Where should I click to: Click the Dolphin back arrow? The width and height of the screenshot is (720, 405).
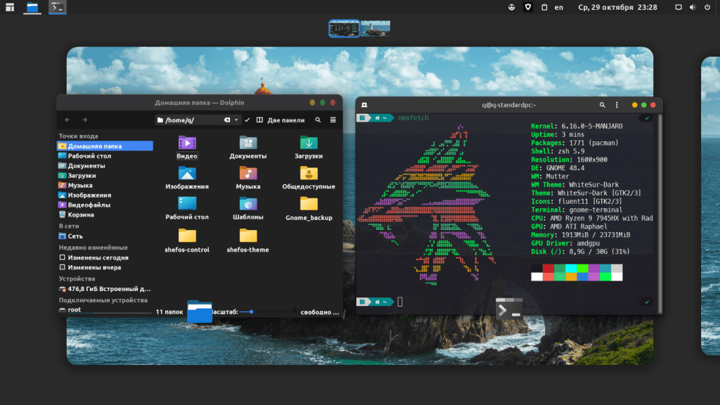point(67,120)
